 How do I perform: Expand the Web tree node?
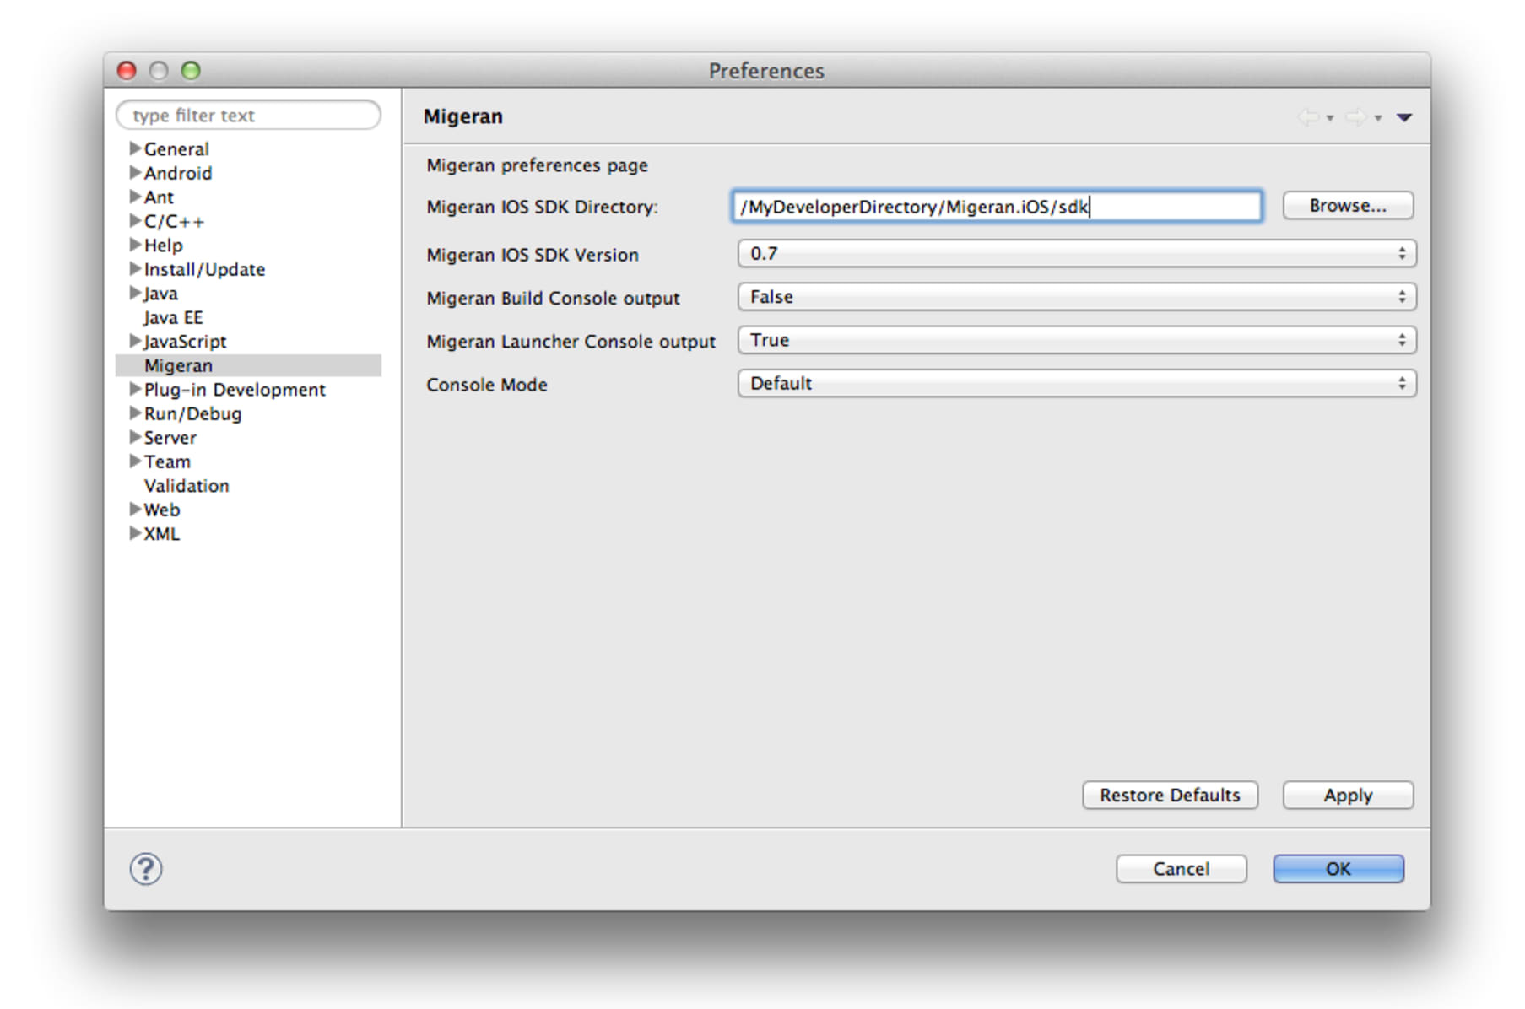point(134,509)
